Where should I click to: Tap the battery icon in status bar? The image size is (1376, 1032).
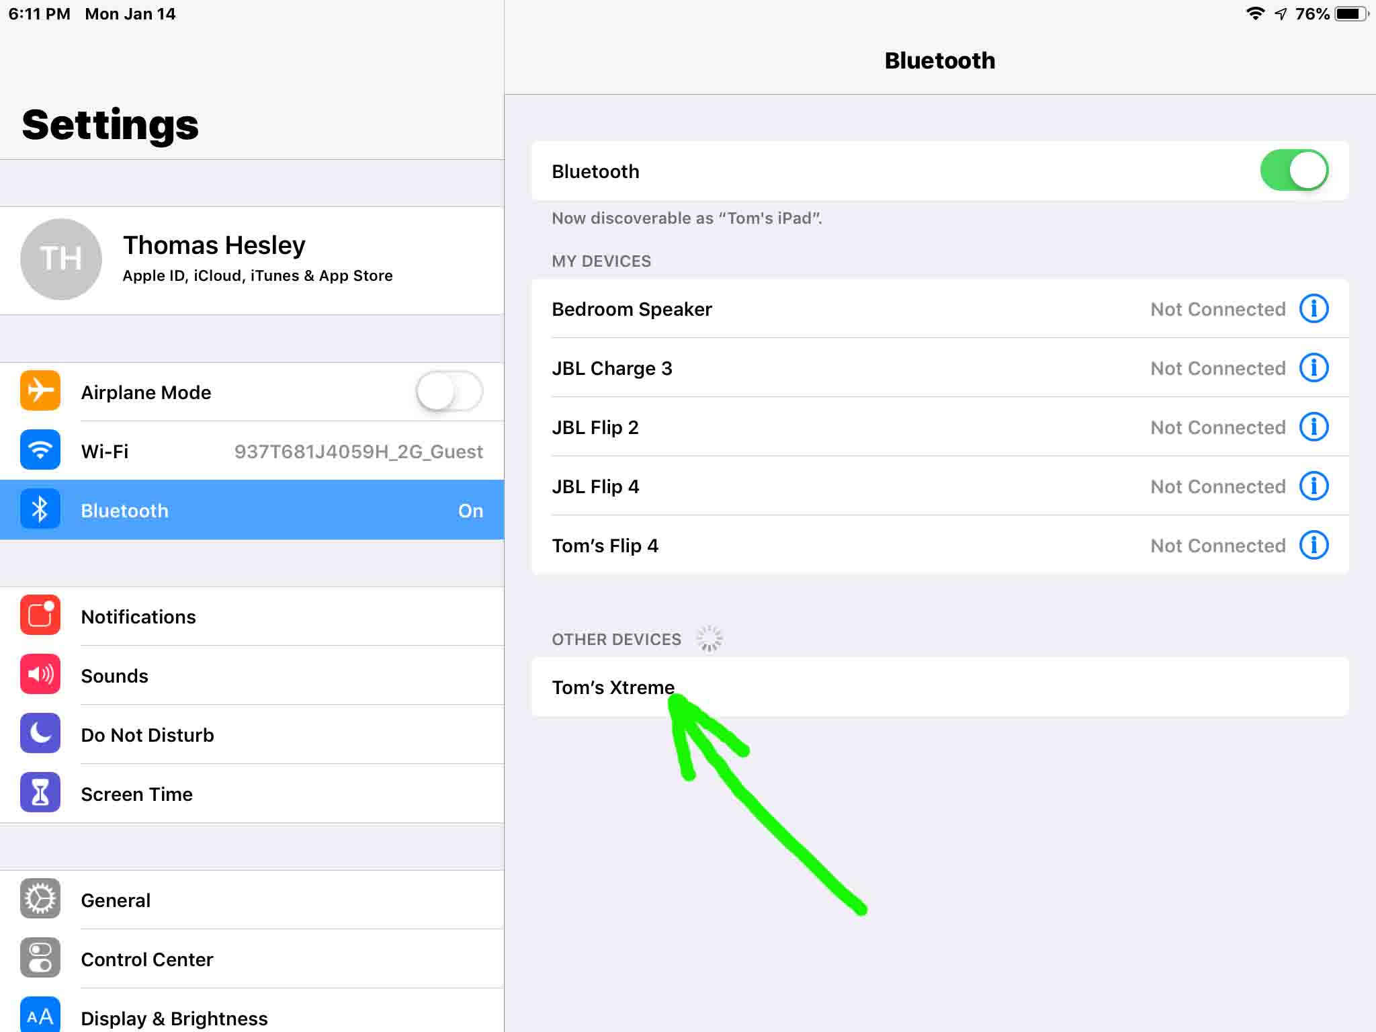pos(1352,13)
